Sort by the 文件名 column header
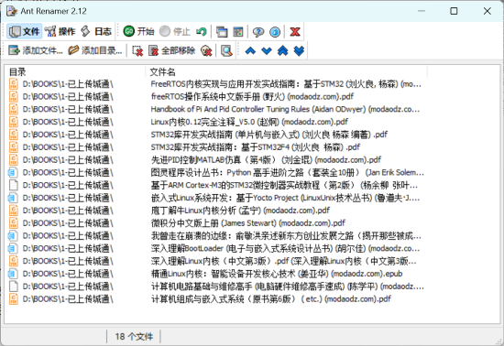 point(287,71)
